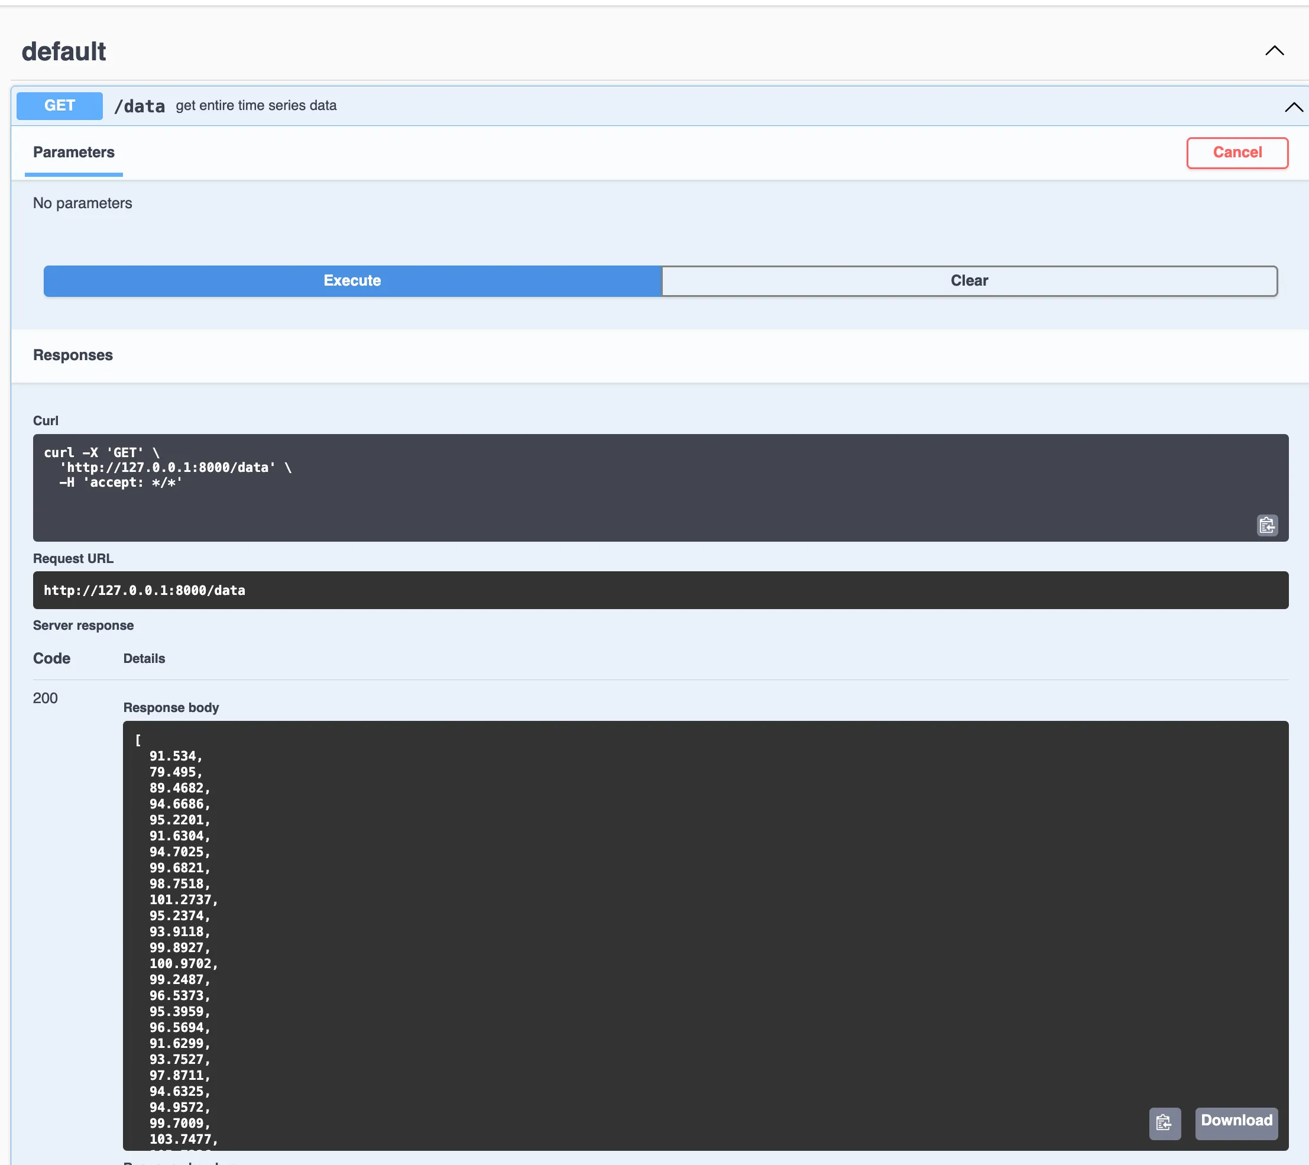Click the default tag heading

click(63, 51)
